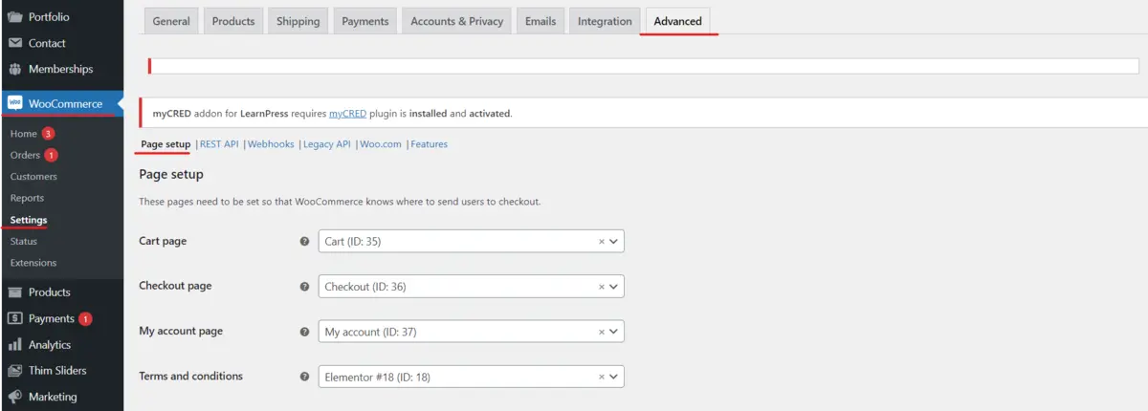Clear the Checkout page selection with x
Image resolution: width=1148 pixels, height=411 pixels.
[x=602, y=287]
